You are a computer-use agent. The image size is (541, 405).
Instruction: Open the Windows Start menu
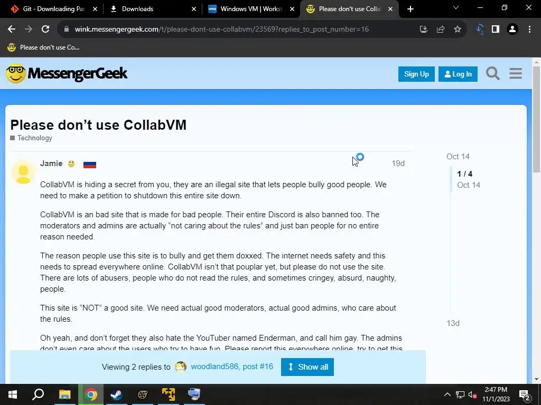click(13, 394)
